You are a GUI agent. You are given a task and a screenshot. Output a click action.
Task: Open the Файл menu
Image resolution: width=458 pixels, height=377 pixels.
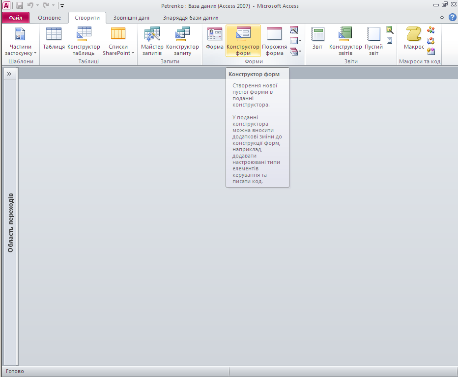point(16,18)
